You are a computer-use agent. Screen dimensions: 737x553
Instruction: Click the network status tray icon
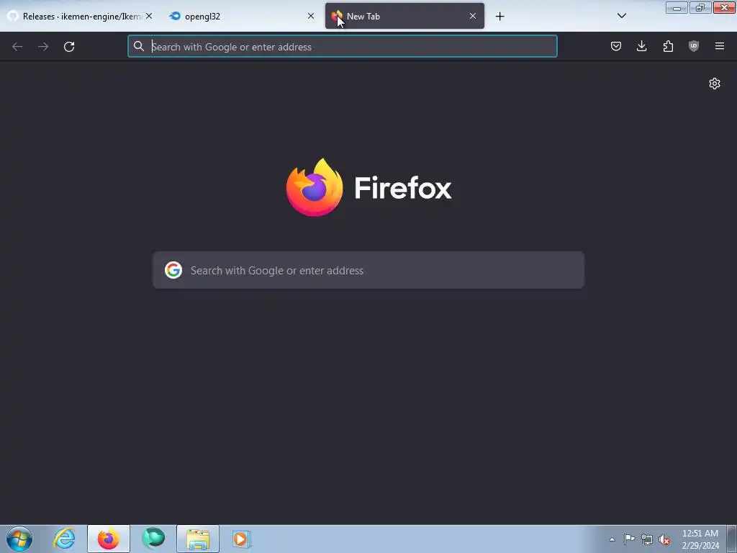click(x=647, y=539)
